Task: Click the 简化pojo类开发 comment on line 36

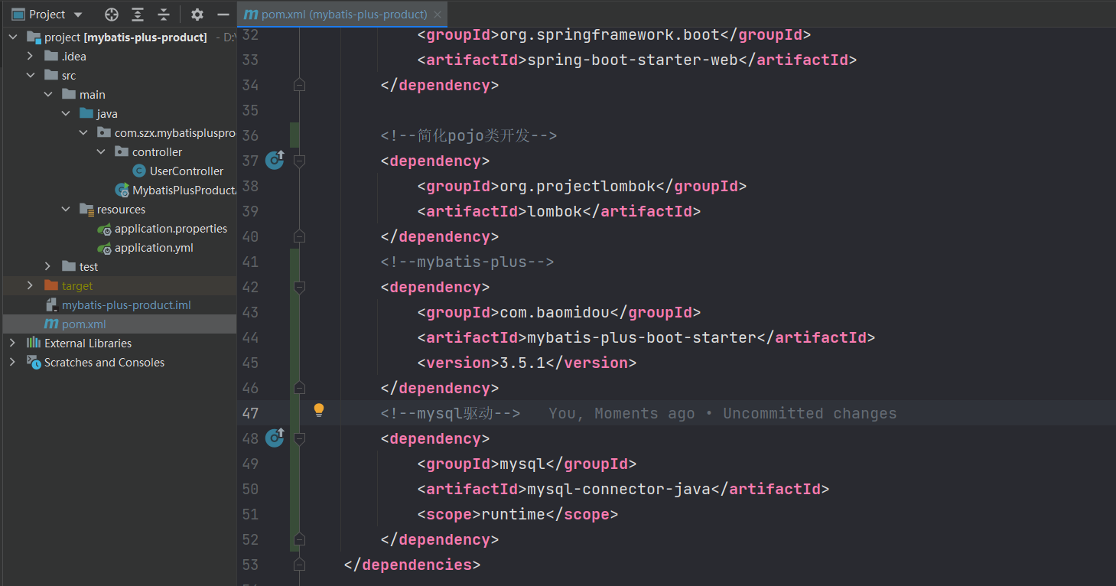Action: (469, 135)
